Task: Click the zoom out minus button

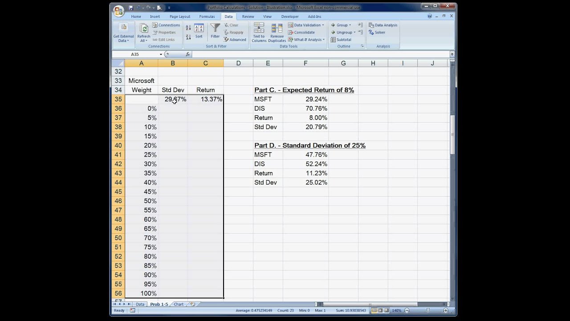Action: 407,310
